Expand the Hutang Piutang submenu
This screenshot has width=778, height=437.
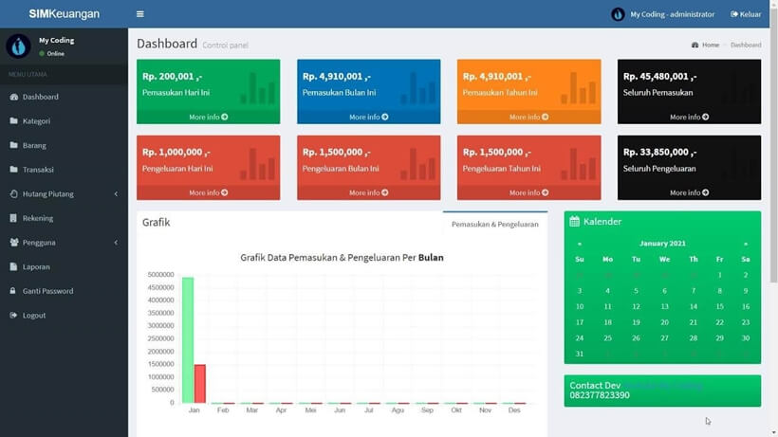(116, 194)
